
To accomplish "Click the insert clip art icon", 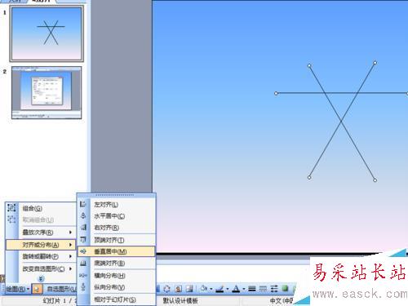I will 179,289.
